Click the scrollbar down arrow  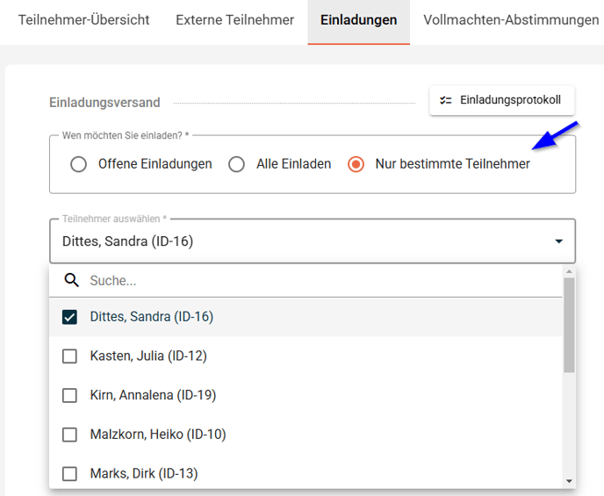coord(569,481)
